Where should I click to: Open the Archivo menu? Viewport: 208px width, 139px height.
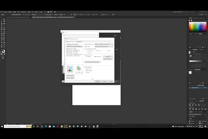(x=5, y=12)
